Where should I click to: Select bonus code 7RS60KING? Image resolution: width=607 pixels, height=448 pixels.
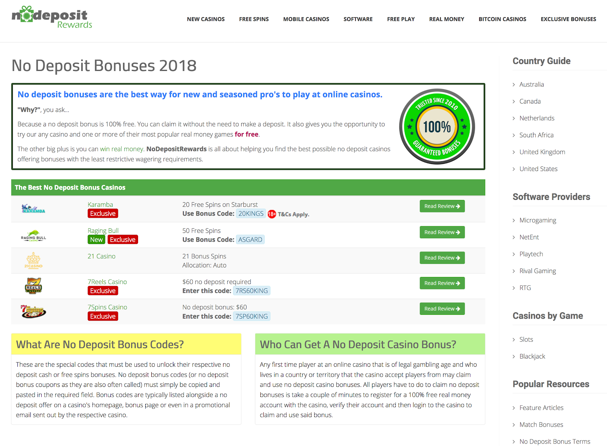coord(252,291)
